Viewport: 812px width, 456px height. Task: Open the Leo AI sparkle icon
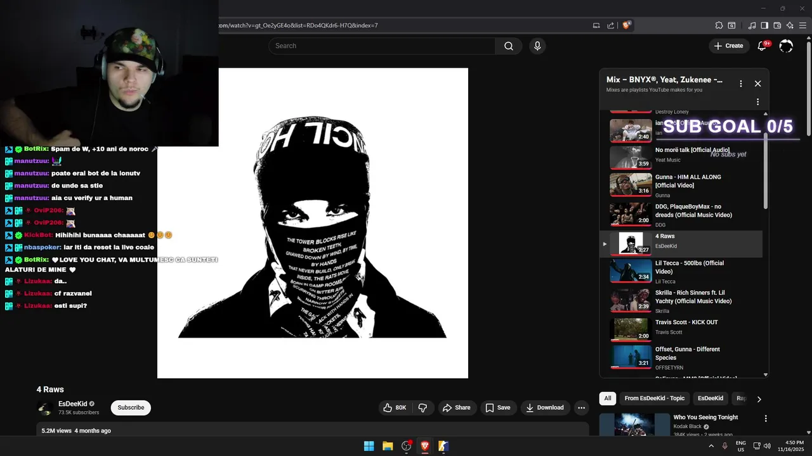coord(790,25)
